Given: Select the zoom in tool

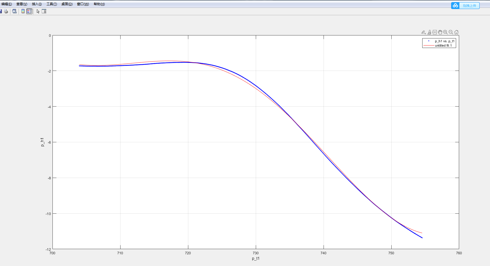Looking at the screenshot, I should pyautogui.click(x=445, y=32).
